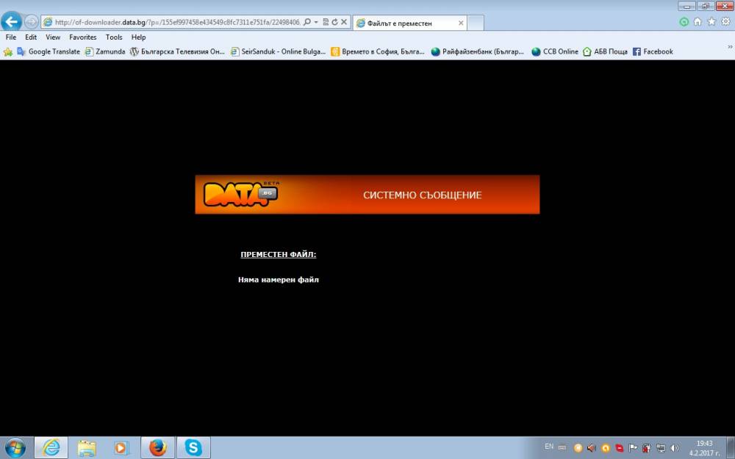Open the Edit menu
The image size is (735, 459).
(31, 37)
